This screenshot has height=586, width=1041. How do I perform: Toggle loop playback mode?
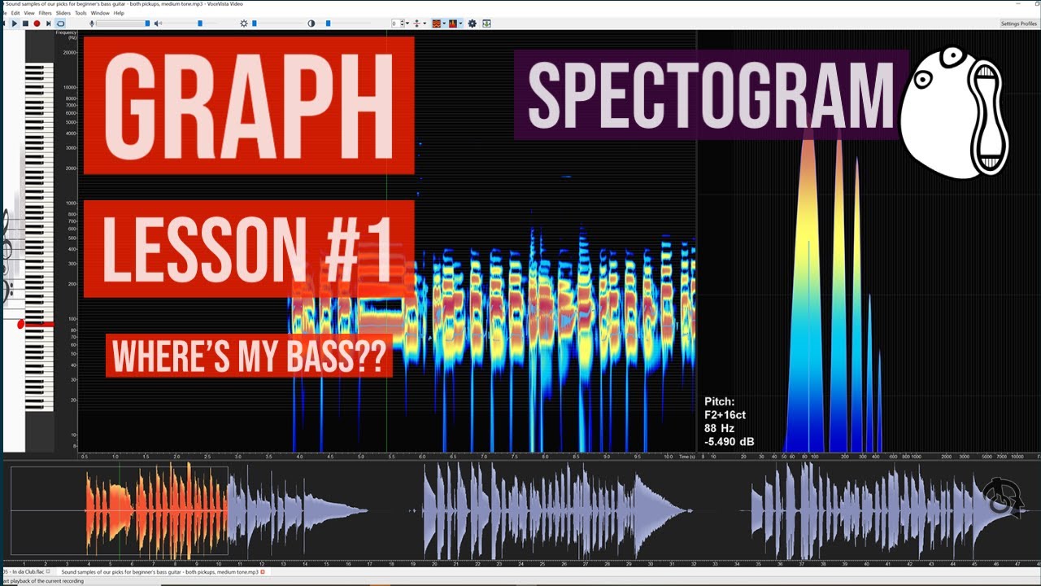(x=60, y=24)
